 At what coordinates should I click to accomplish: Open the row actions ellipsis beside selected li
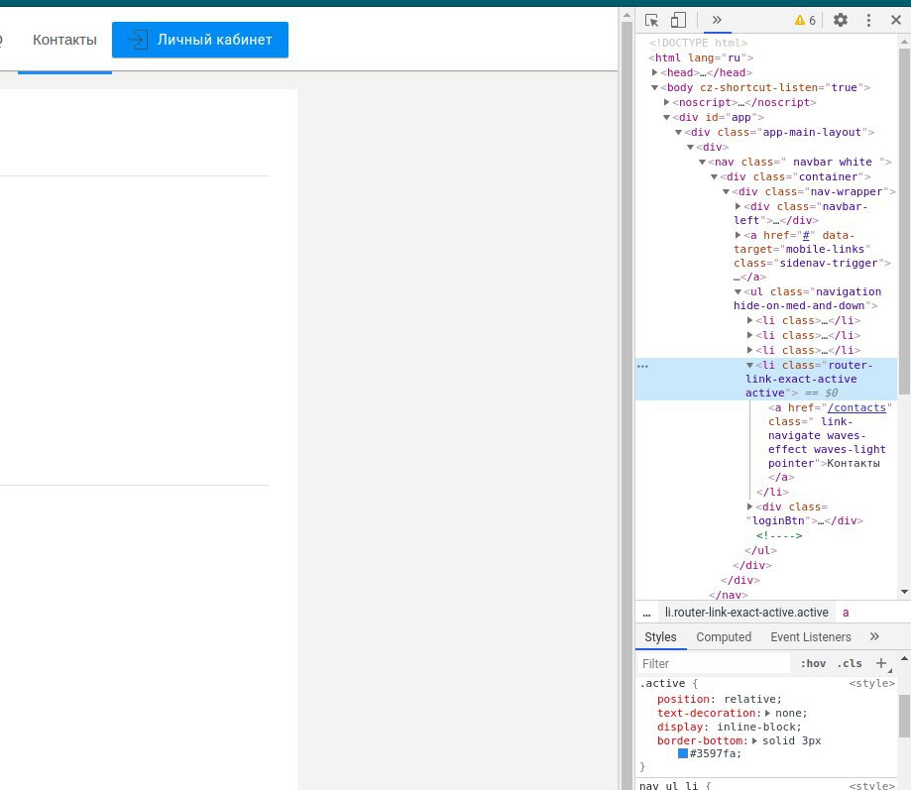click(642, 366)
